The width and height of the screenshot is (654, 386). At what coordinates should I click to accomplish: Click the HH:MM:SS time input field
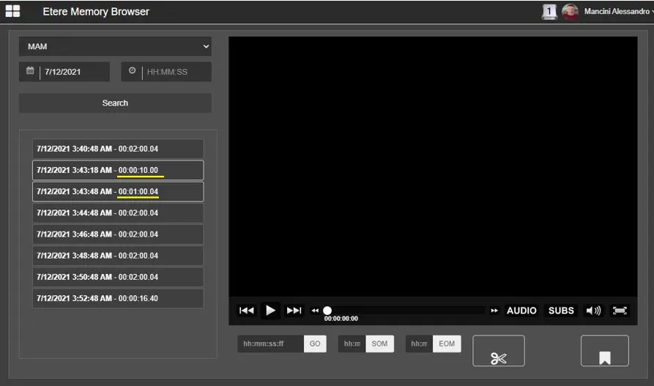pyautogui.click(x=176, y=72)
